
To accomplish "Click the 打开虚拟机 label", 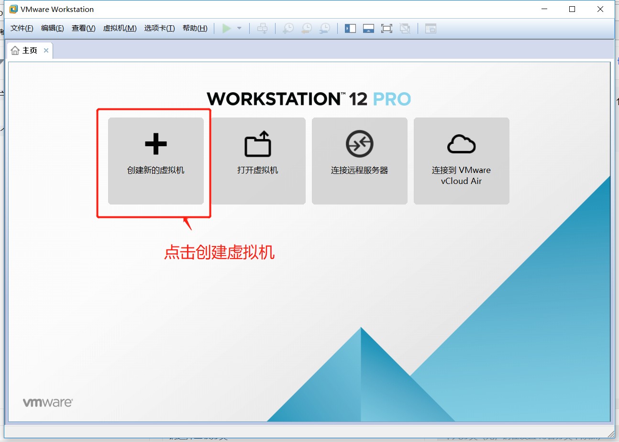I will 258,170.
